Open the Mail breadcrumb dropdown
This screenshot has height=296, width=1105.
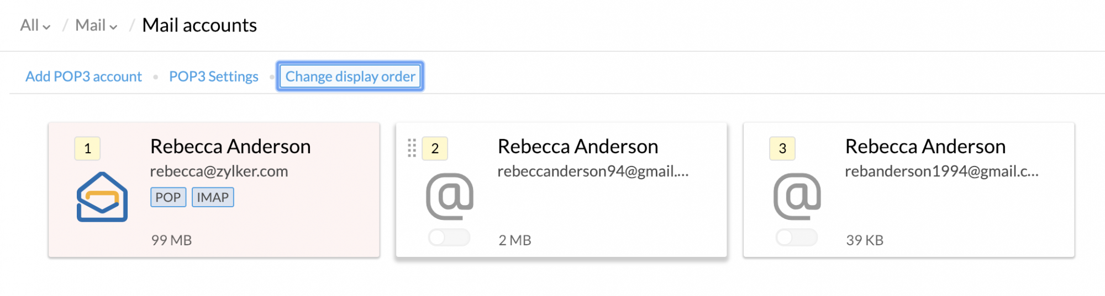coord(96,25)
